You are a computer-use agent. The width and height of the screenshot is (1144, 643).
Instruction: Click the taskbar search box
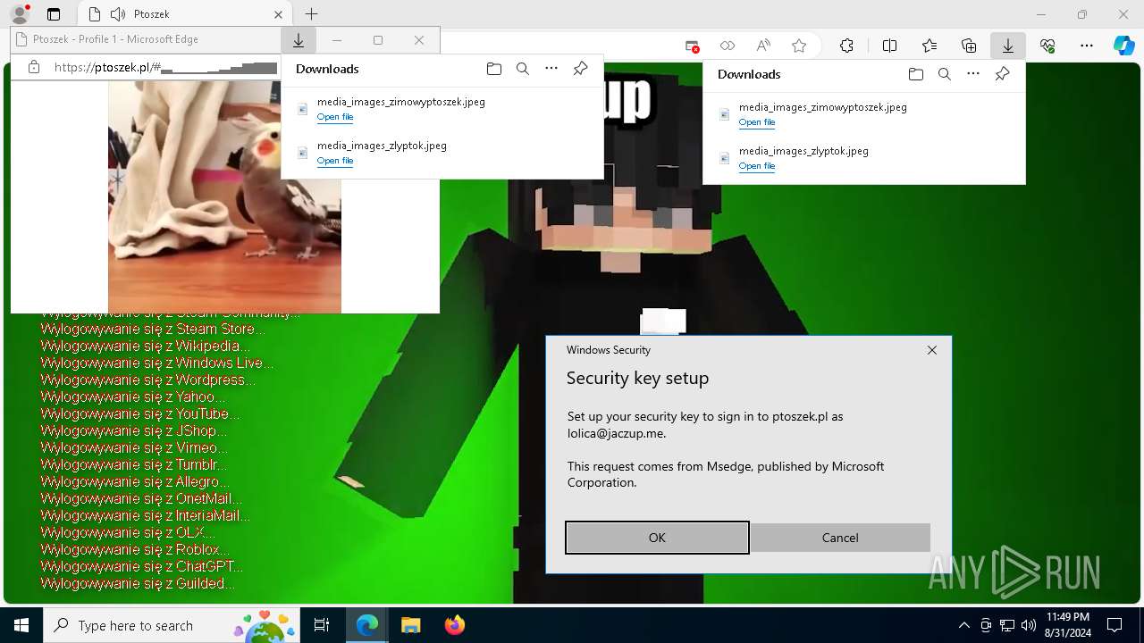click(x=172, y=625)
